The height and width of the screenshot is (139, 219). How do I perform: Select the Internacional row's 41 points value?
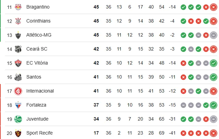tap(96, 91)
